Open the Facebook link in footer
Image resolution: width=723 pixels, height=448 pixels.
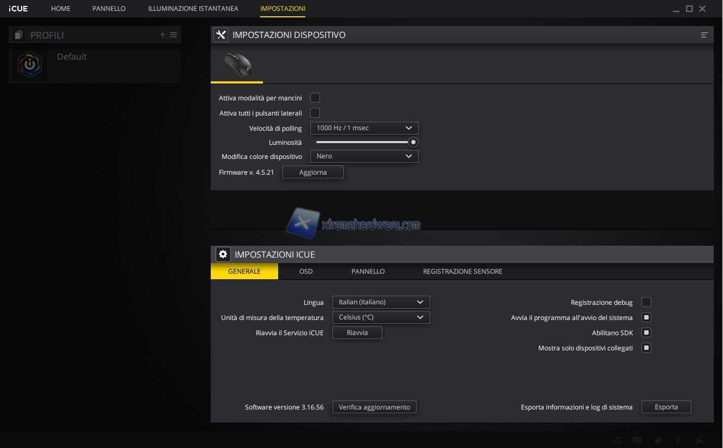678,440
